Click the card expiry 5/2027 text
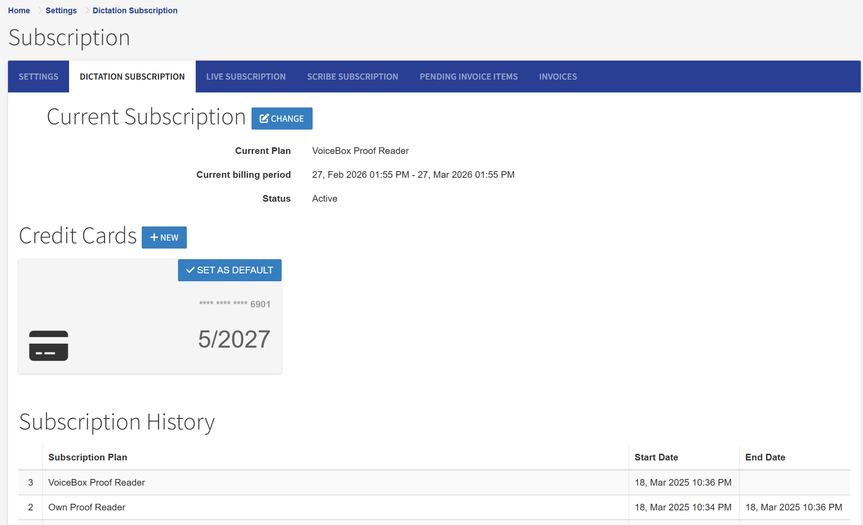This screenshot has height=525, width=863. 234,339
